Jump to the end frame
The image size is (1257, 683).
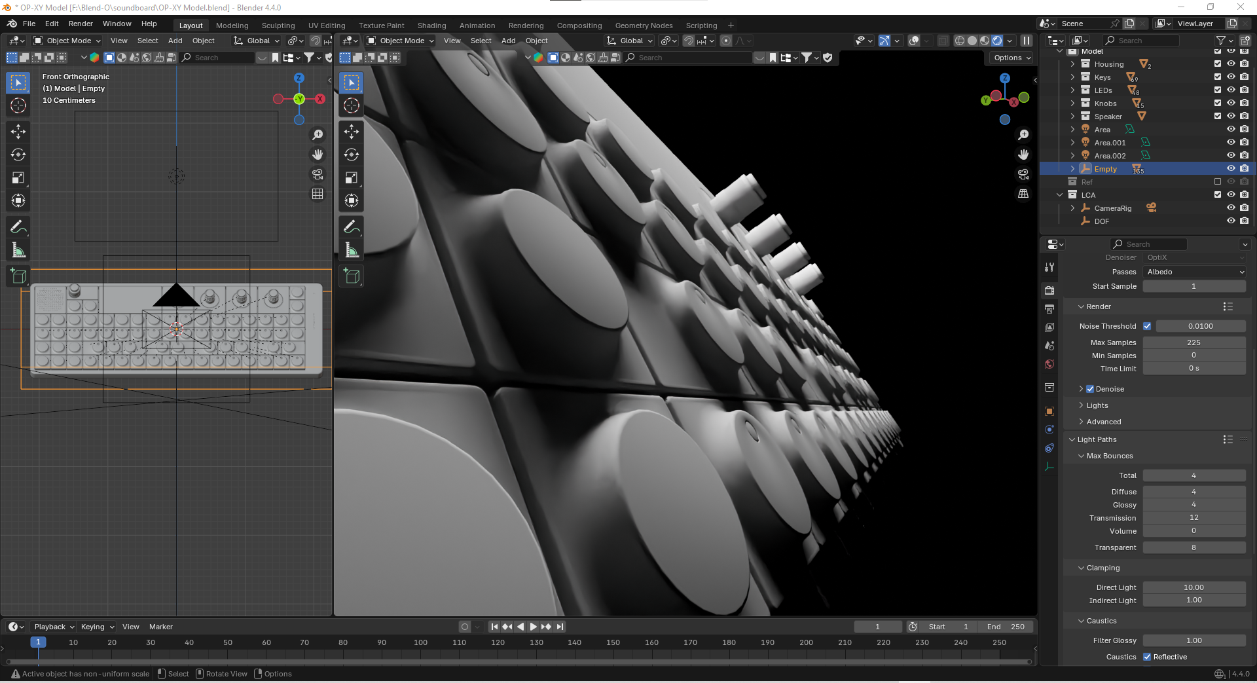560,627
